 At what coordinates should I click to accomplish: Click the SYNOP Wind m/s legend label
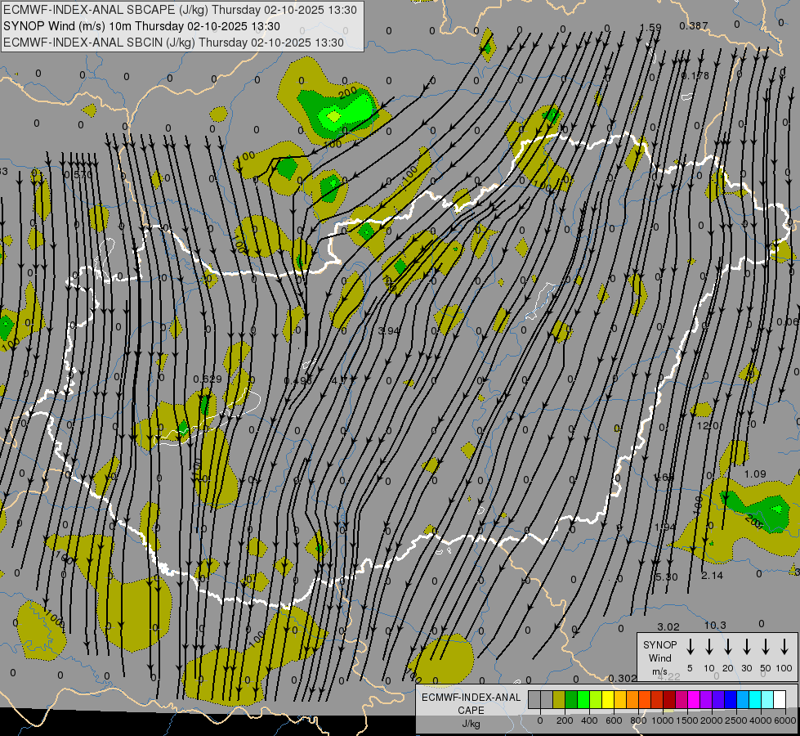pos(659,657)
